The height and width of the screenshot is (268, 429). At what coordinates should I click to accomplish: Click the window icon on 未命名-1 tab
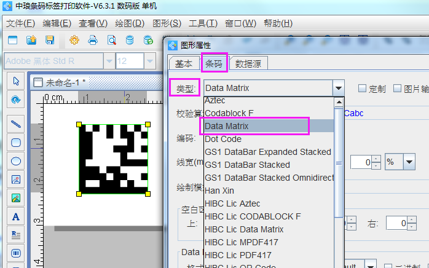(38, 82)
